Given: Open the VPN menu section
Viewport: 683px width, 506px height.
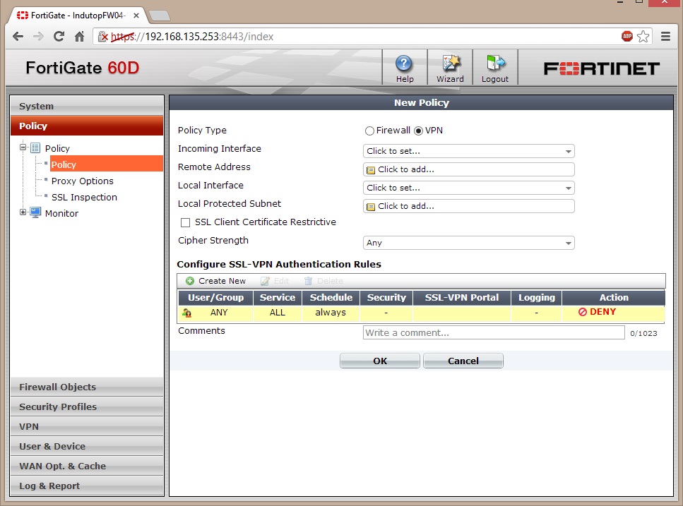Looking at the screenshot, I should (x=87, y=426).
